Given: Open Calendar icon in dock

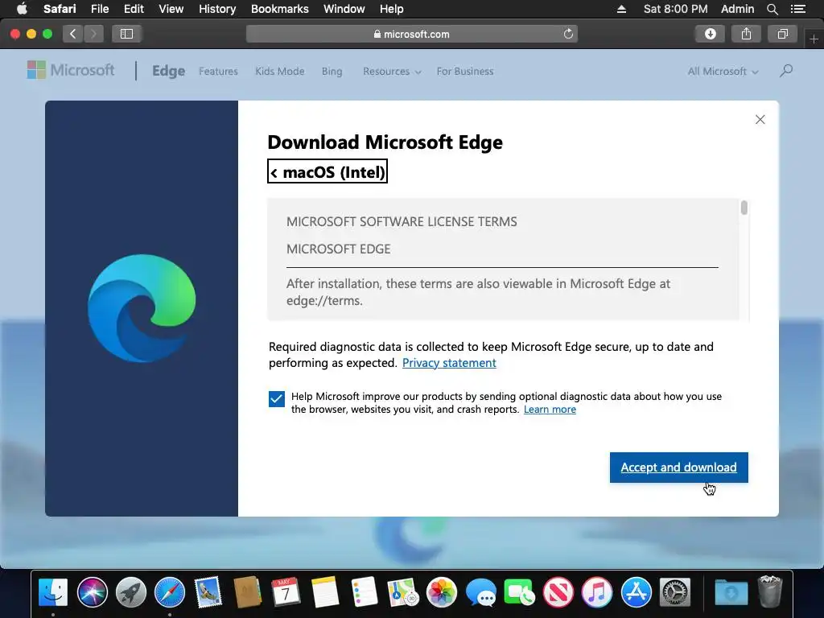Looking at the screenshot, I should pyautogui.click(x=286, y=591).
